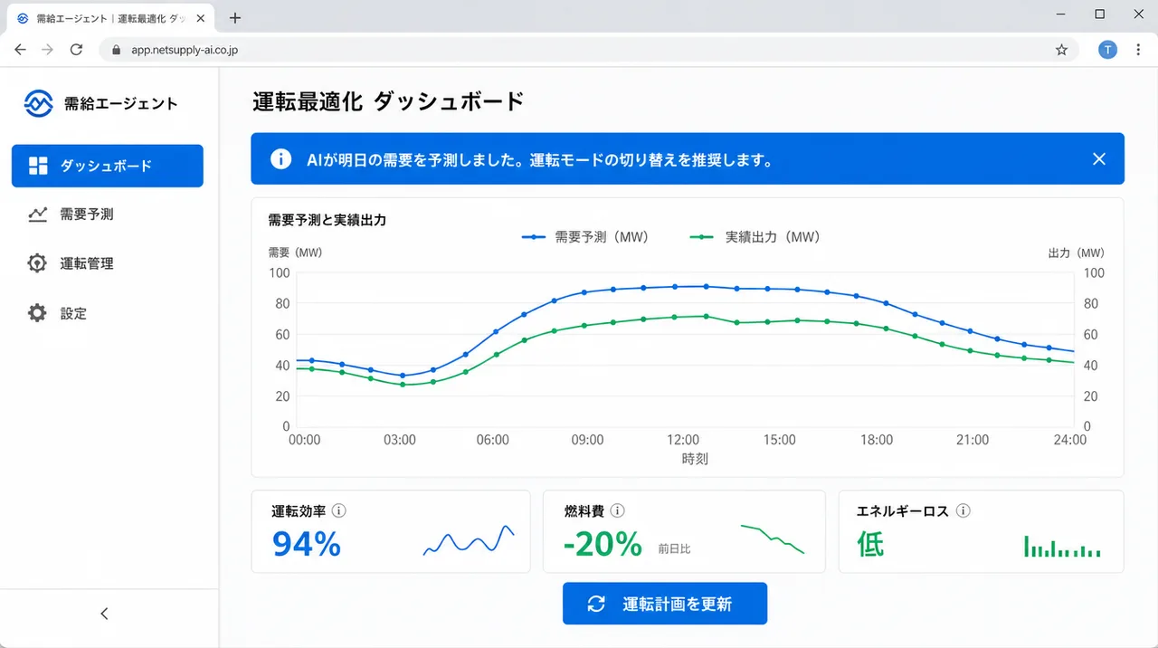Collapse the sidebar with the chevron

point(104,614)
